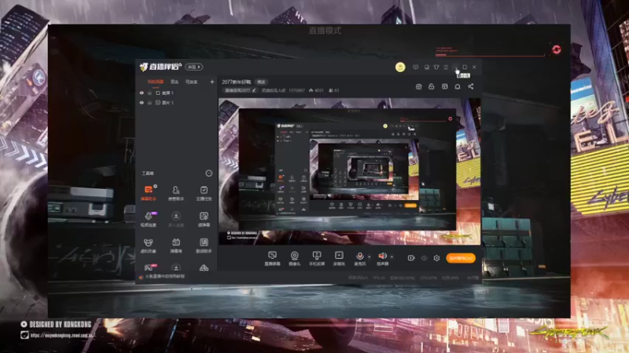Screen dimensions: 629x353
Task: Open the message icon beside the avatar
Action: [x=416, y=67]
